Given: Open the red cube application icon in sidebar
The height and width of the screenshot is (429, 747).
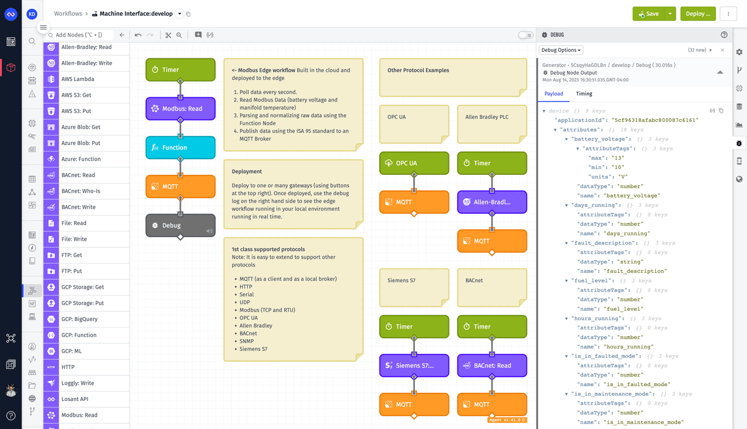Looking at the screenshot, I should tap(11, 68).
